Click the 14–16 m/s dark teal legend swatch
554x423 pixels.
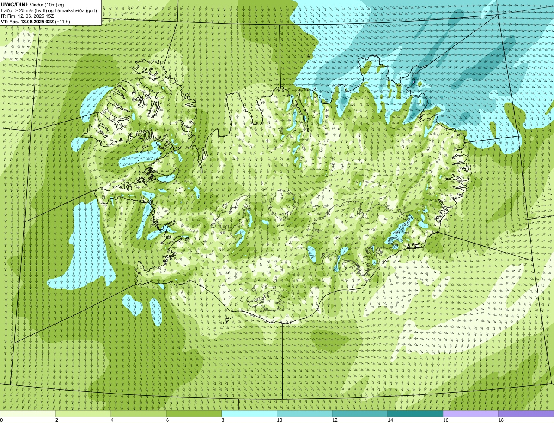pyautogui.click(x=415, y=414)
